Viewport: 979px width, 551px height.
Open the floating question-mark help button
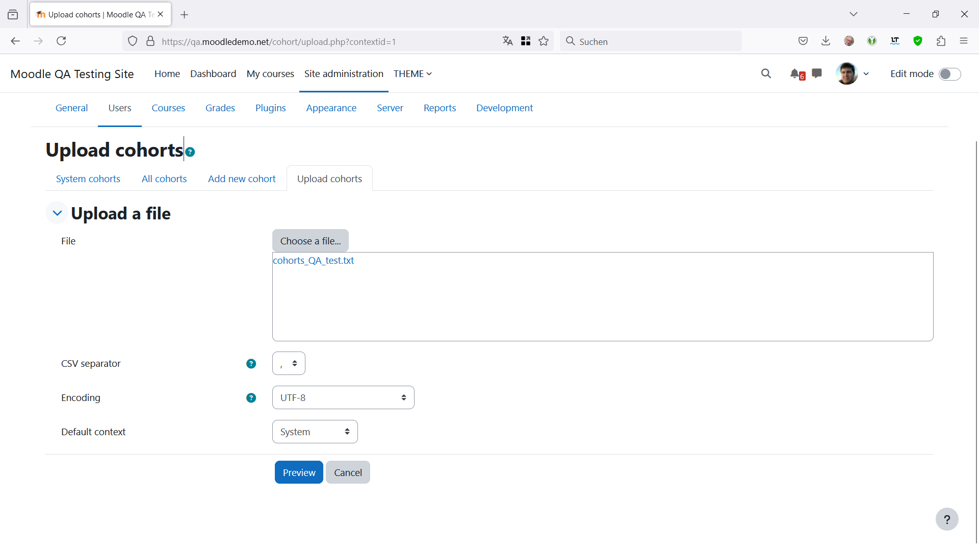pos(947,519)
